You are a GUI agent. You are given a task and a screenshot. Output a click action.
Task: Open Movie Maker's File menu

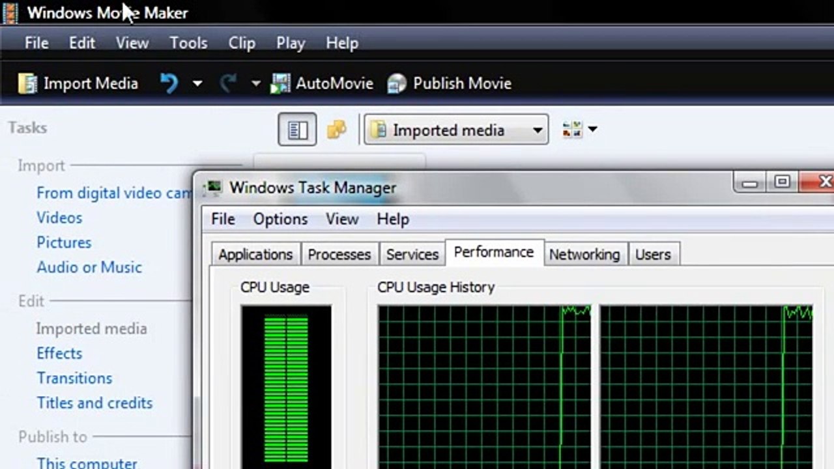click(x=36, y=43)
